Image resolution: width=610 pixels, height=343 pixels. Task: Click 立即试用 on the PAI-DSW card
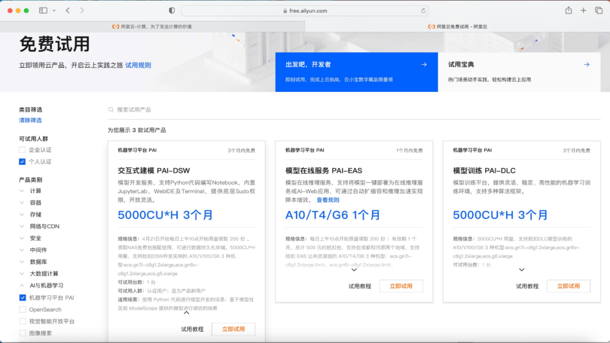point(233,329)
